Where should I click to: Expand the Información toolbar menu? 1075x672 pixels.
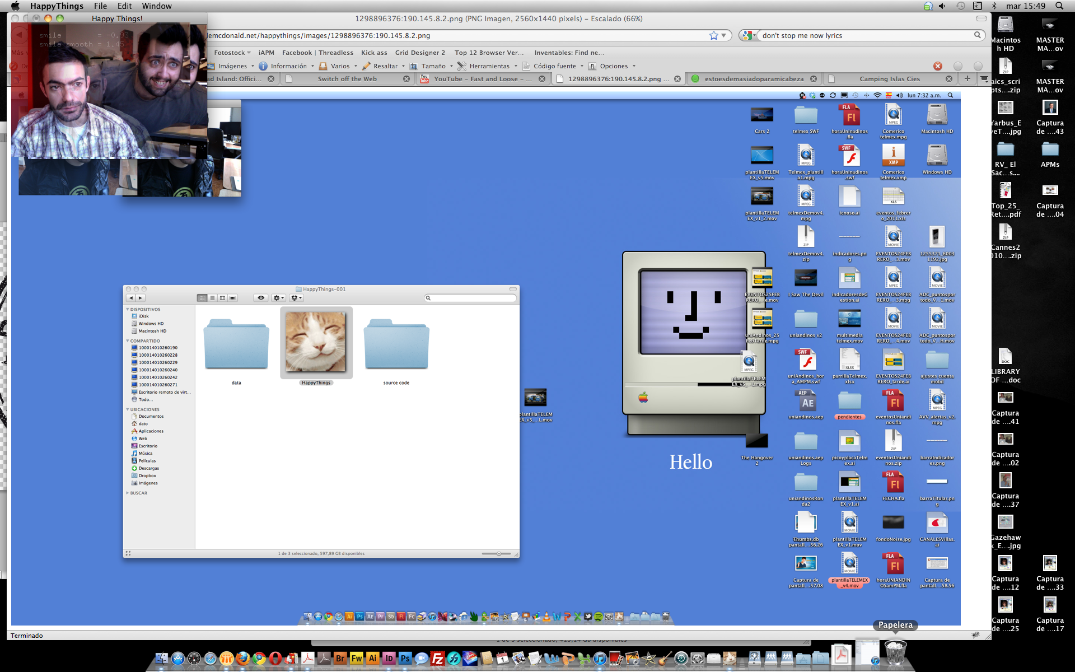(x=288, y=66)
